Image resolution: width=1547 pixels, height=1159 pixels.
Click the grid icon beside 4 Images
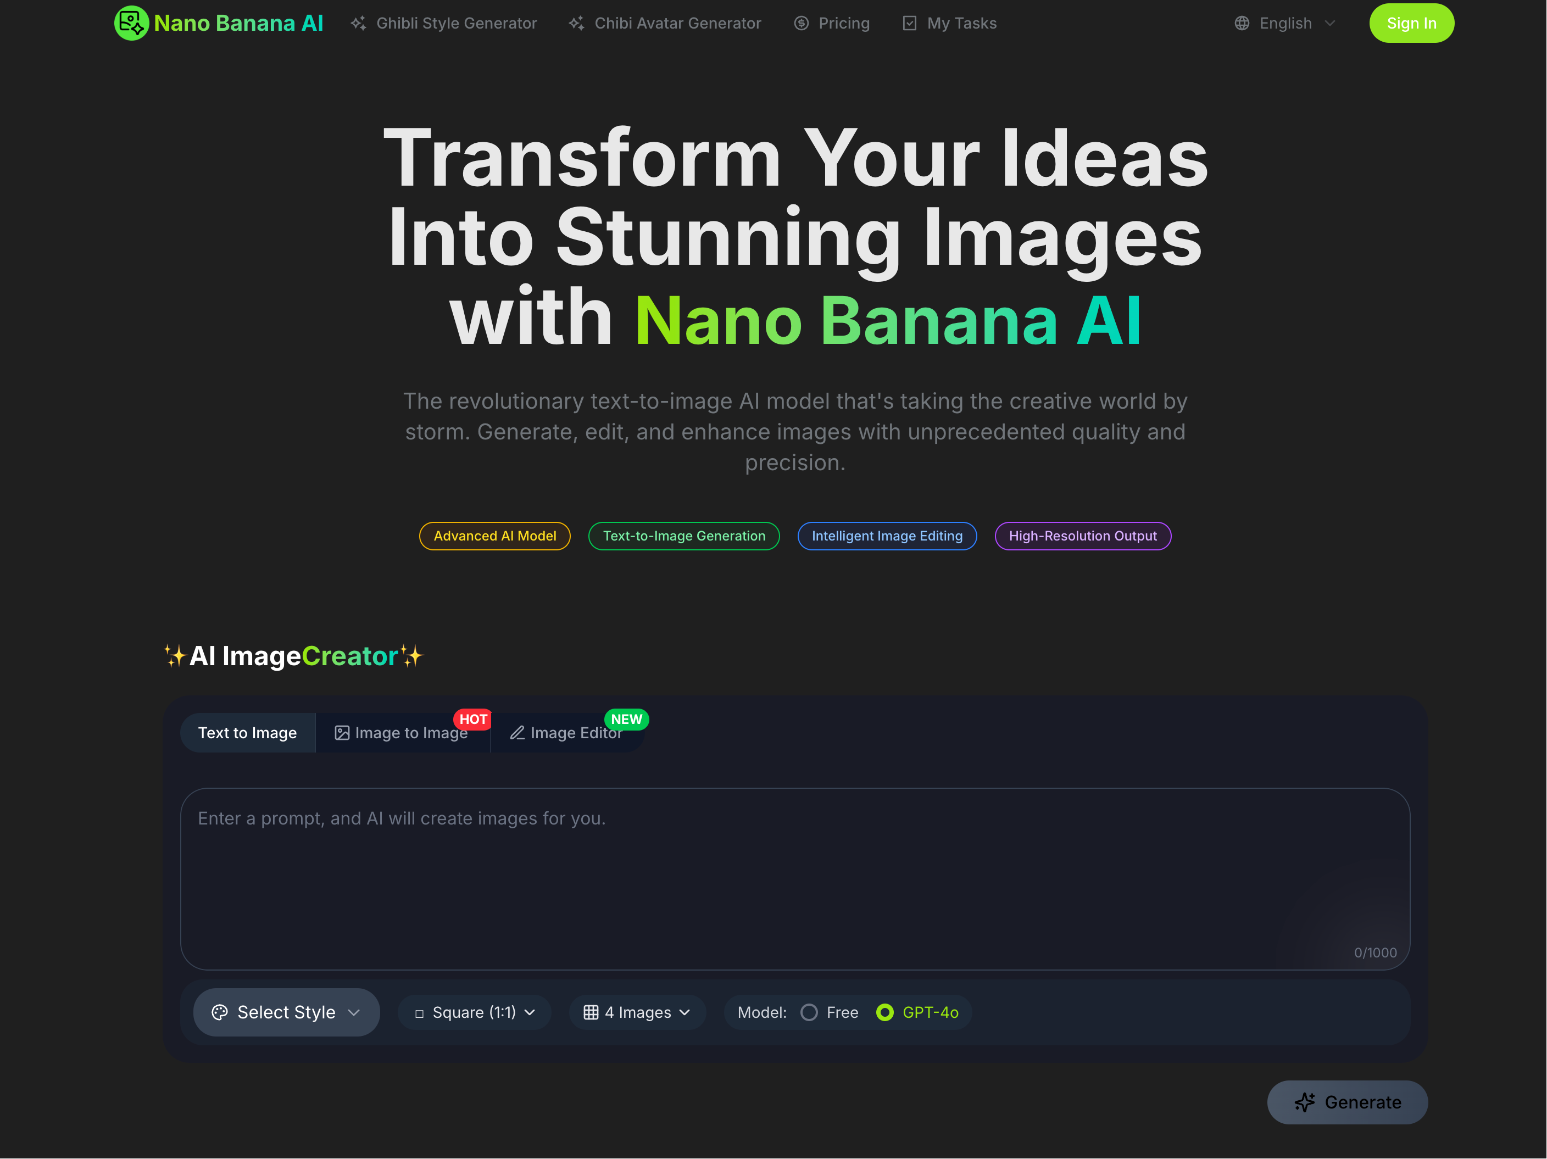click(591, 1012)
